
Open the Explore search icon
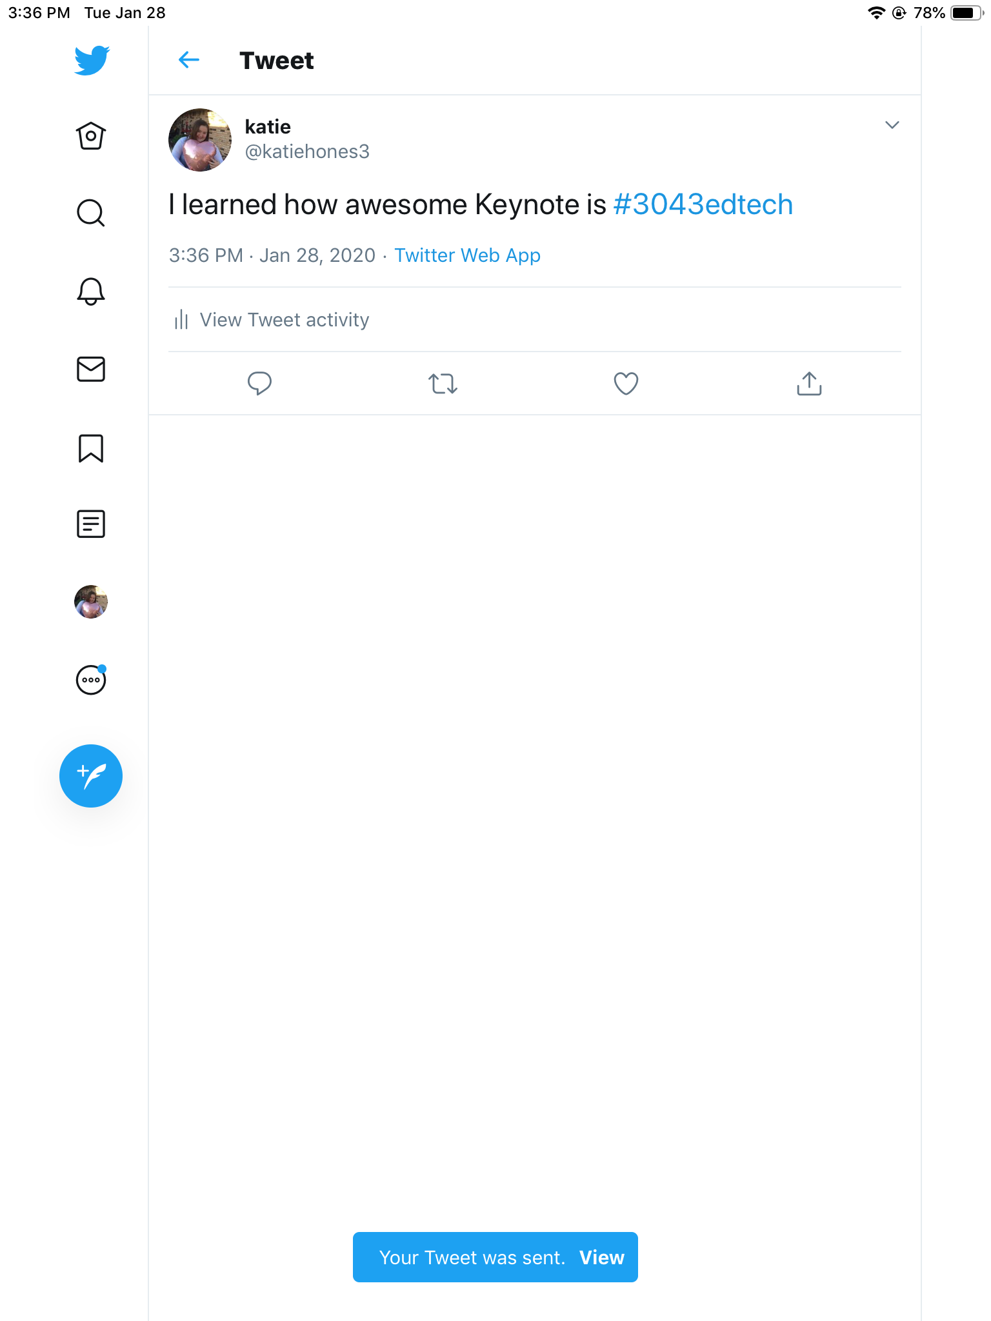(91, 213)
